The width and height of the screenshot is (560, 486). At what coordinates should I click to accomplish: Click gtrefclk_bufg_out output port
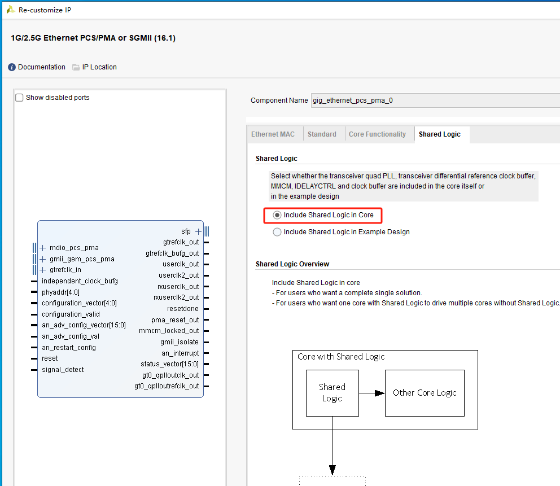(x=172, y=253)
